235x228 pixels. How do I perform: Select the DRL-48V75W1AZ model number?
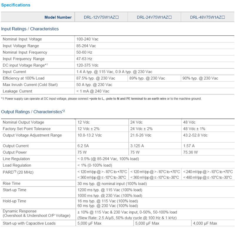[x=207, y=17]
